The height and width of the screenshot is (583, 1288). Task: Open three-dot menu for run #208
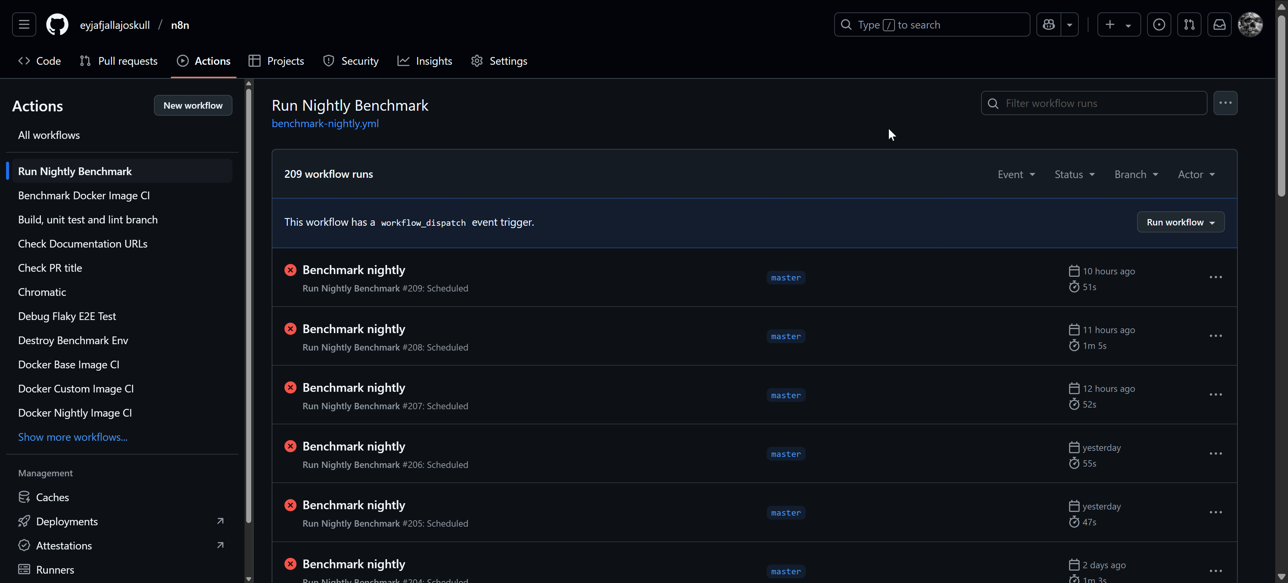[1216, 336]
